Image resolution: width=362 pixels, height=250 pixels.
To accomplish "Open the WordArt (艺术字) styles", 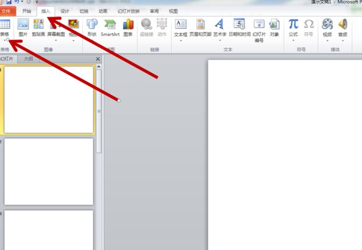I will (x=220, y=27).
